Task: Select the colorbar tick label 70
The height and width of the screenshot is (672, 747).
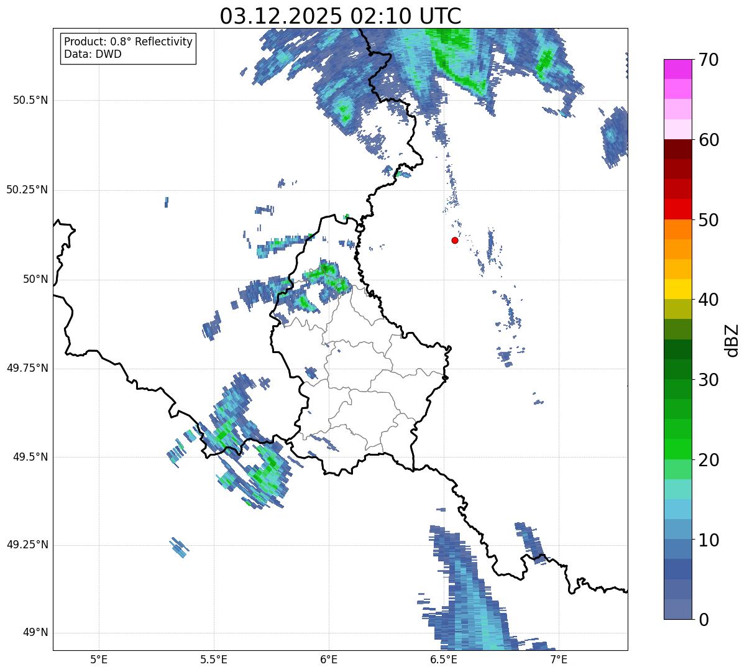Action: [x=708, y=60]
